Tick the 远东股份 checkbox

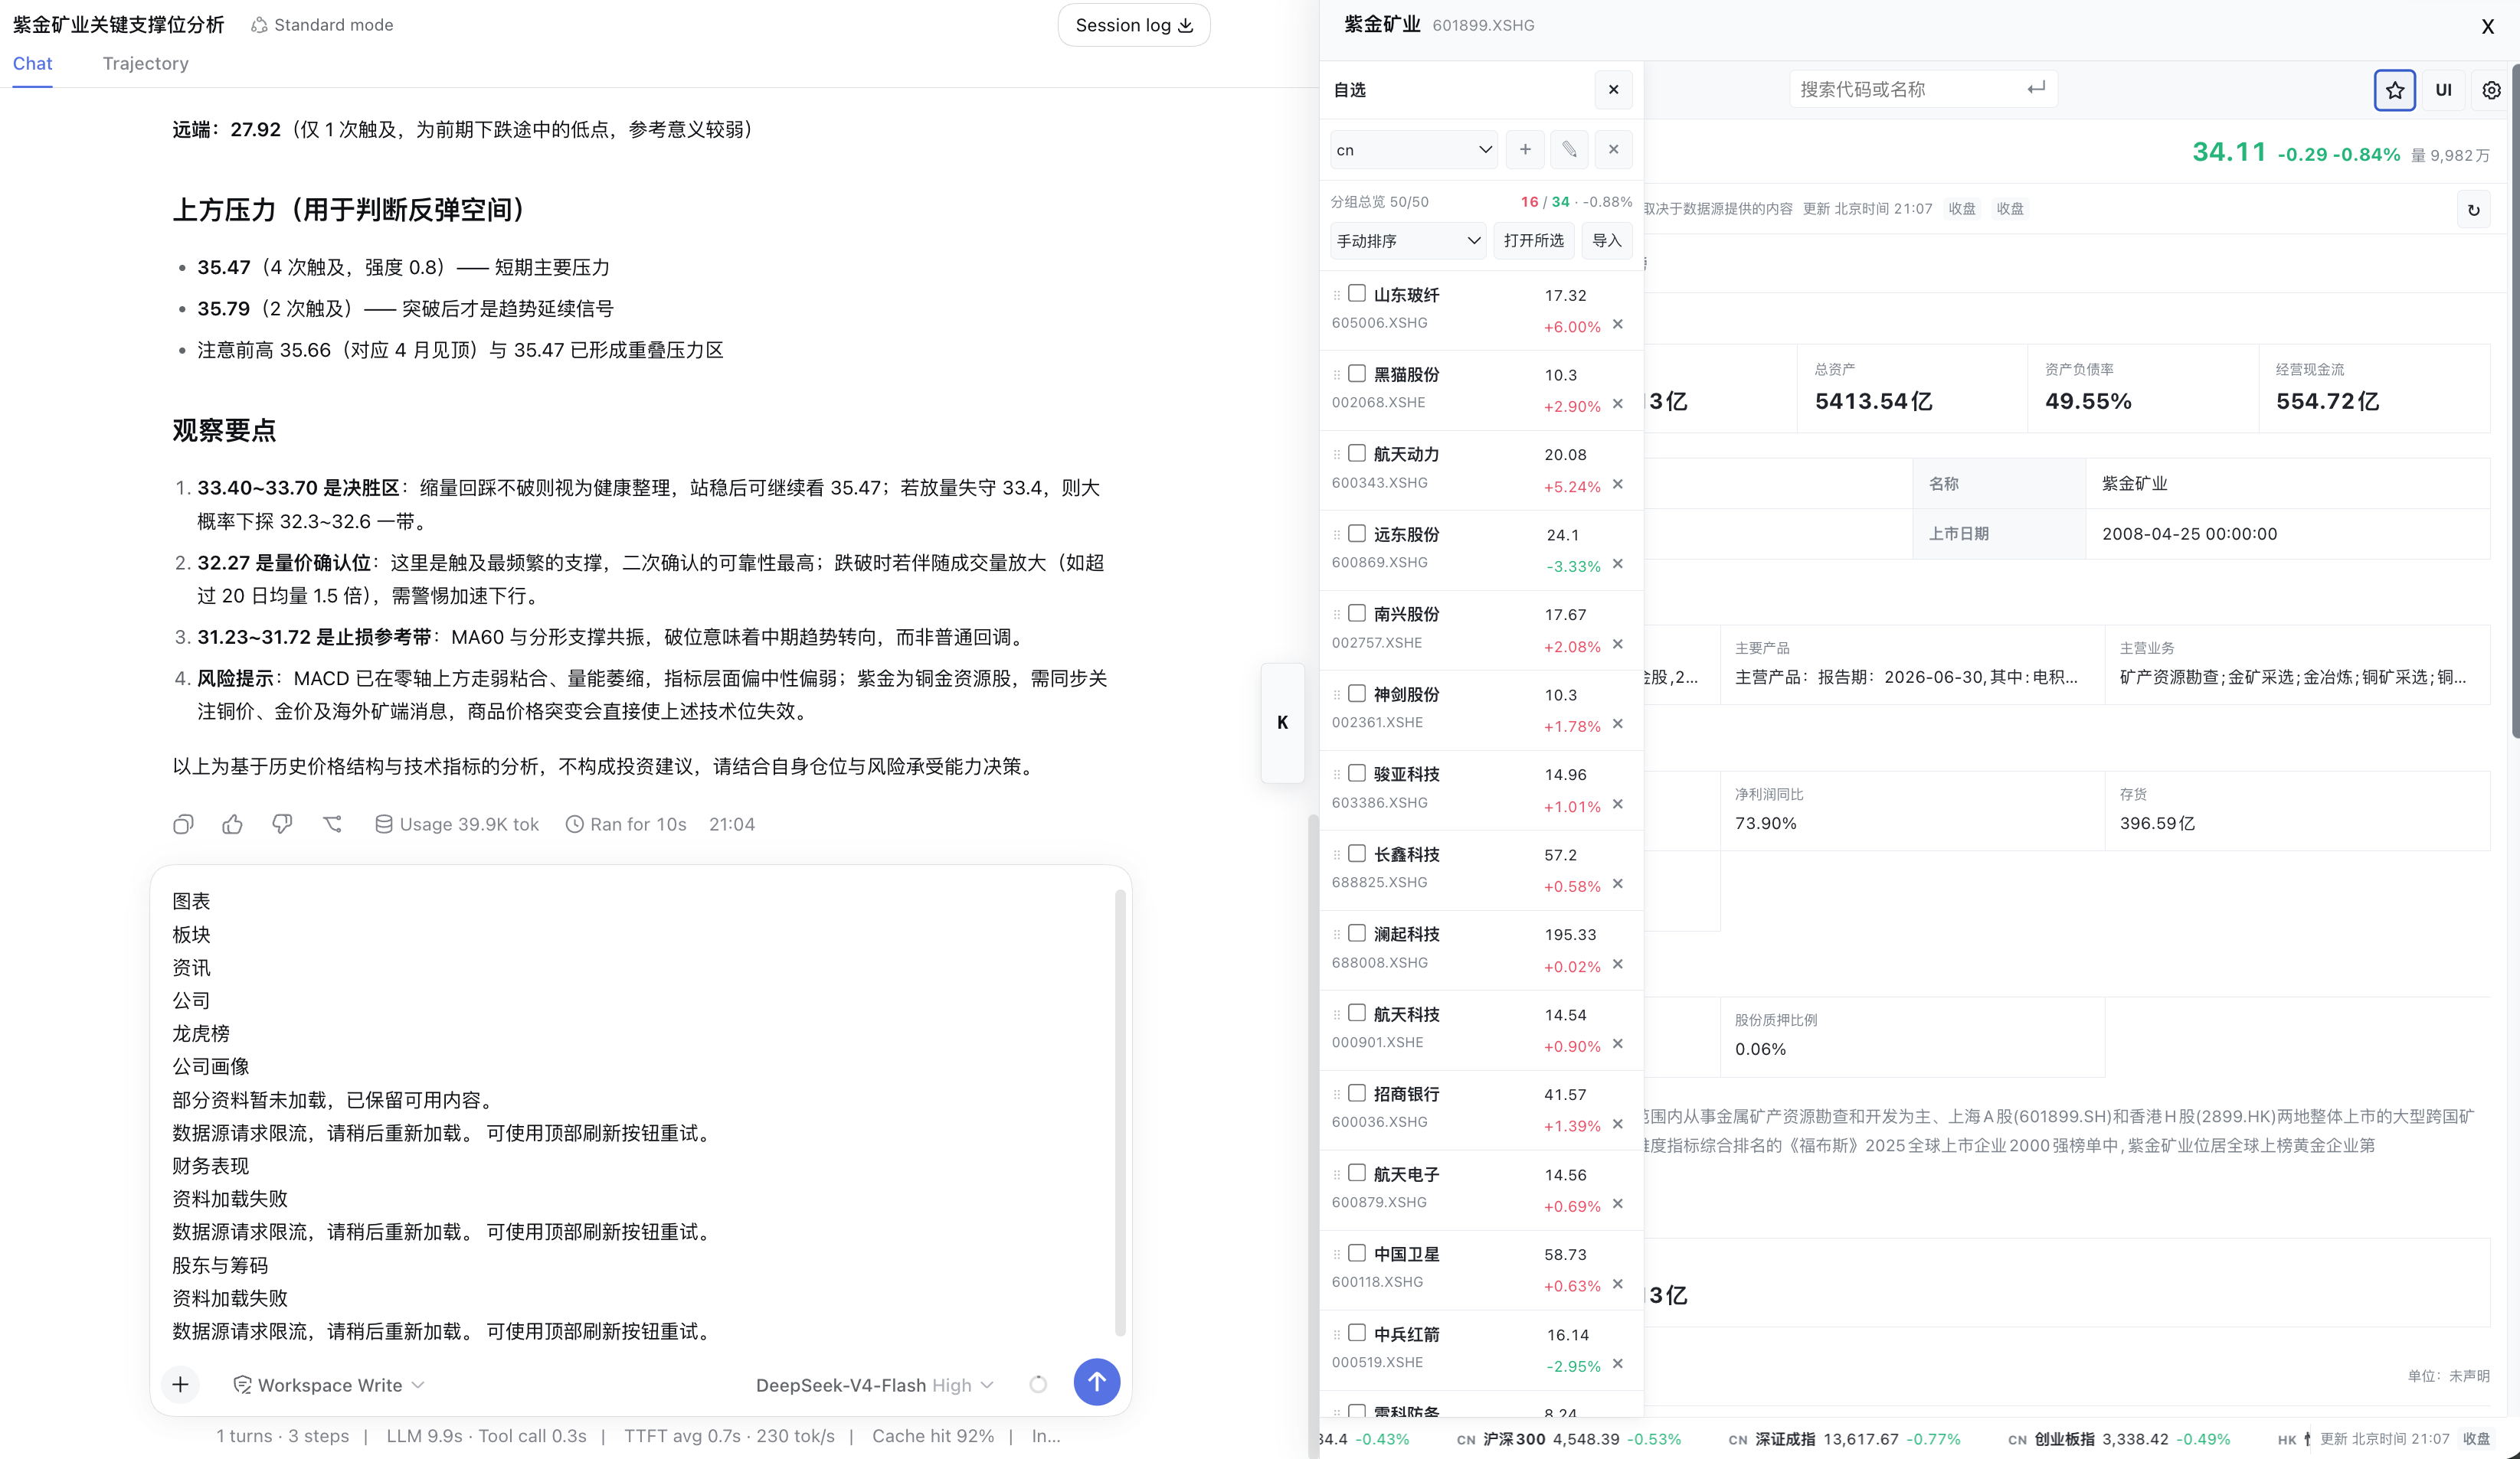pos(1357,533)
